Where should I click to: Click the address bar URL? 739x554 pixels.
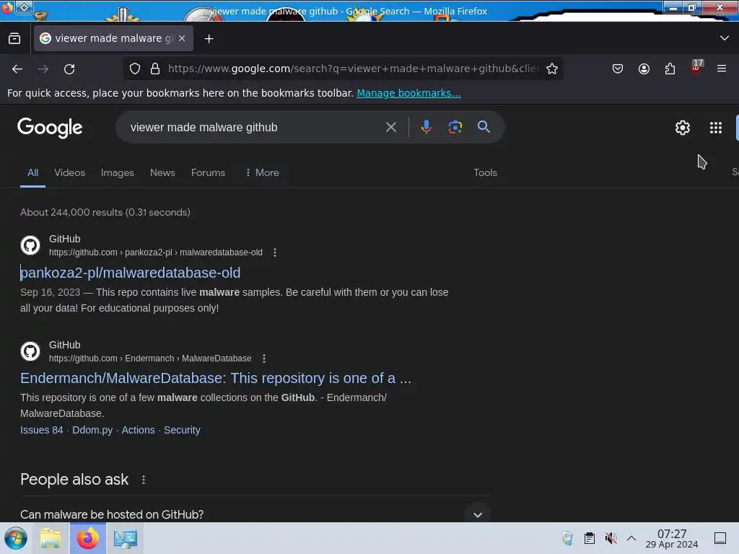click(352, 69)
